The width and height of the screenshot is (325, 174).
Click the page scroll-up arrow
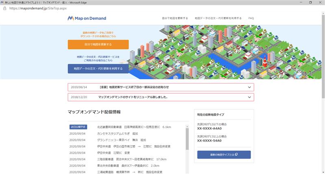(x=323, y=13)
